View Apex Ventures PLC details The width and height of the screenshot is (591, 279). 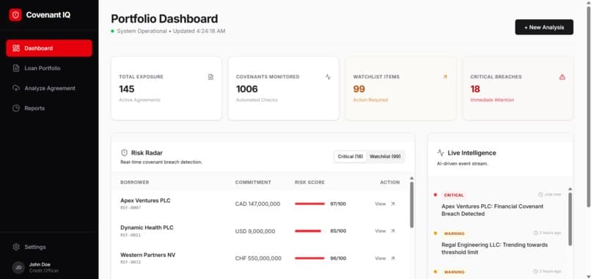pos(385,204)
